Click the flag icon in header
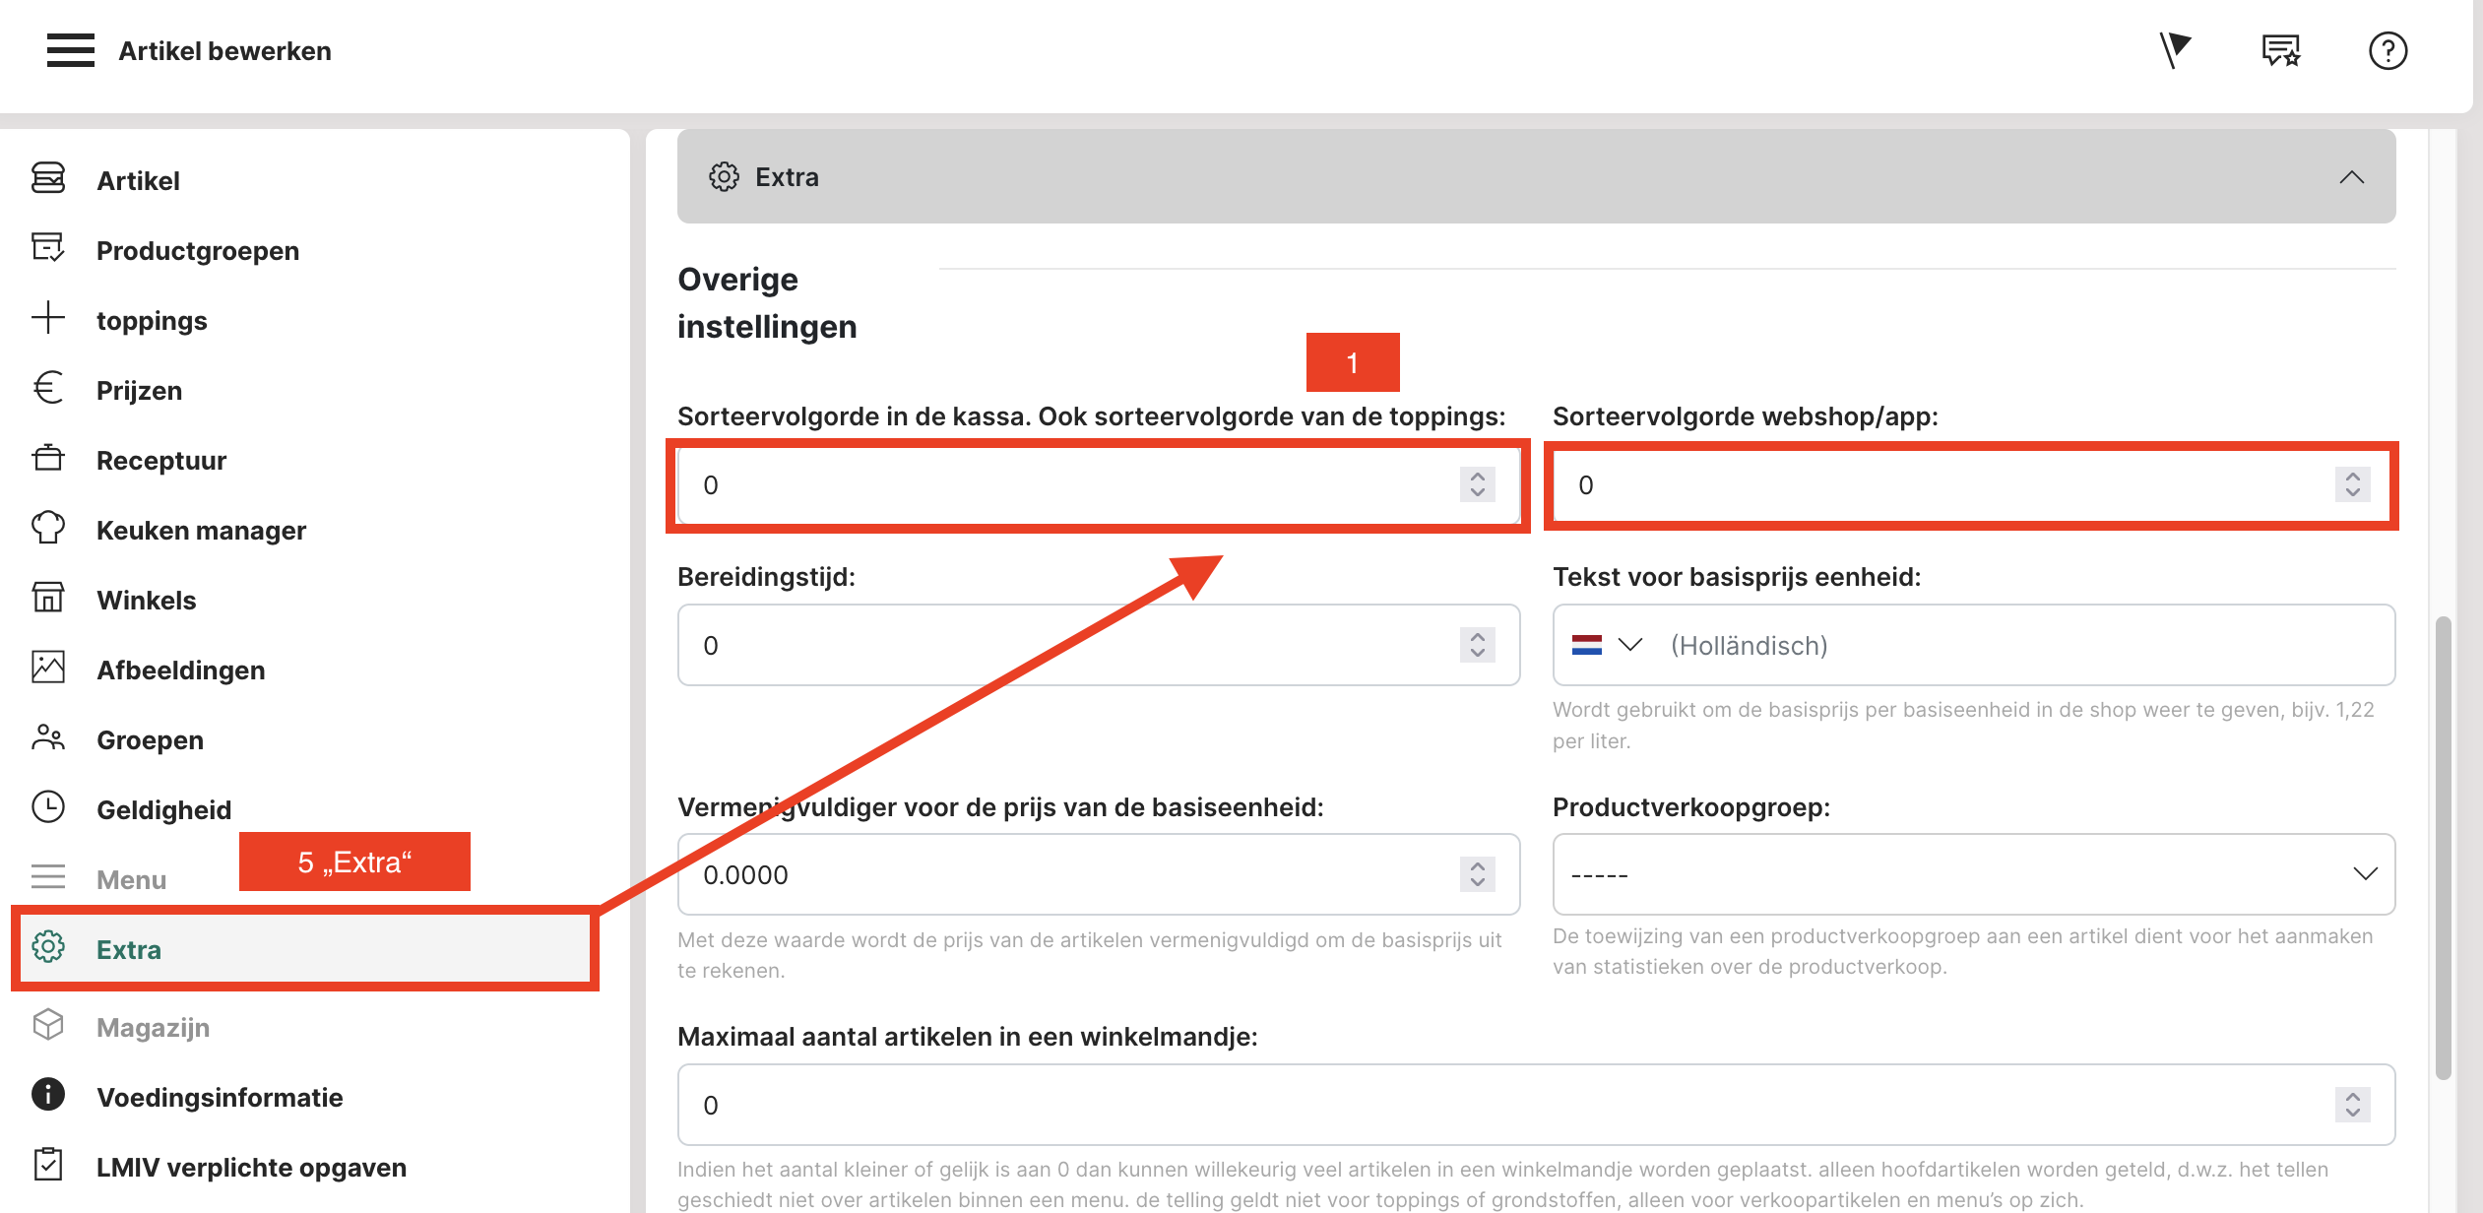The height and width of the screenshot is (1213, 2483). (x=2174, y=50)
